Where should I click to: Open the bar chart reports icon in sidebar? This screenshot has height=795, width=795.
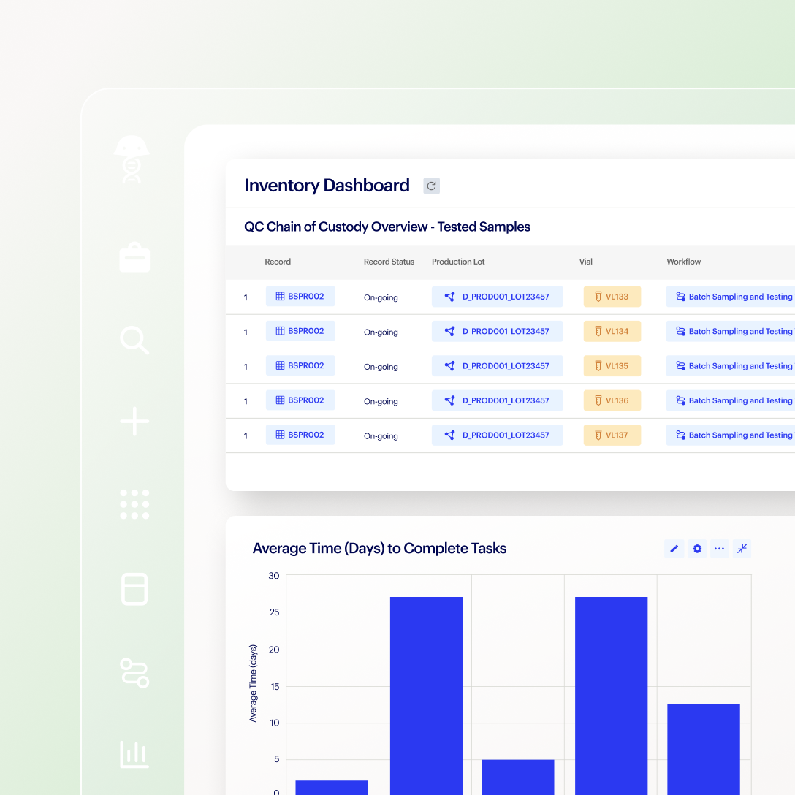pyautogui.click(x=134, y=755)
